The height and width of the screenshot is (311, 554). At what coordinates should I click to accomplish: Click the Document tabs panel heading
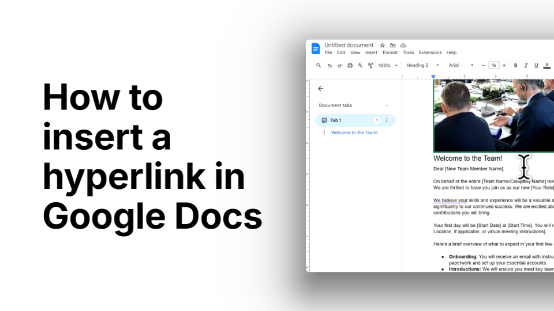click(x=335, y=105)
